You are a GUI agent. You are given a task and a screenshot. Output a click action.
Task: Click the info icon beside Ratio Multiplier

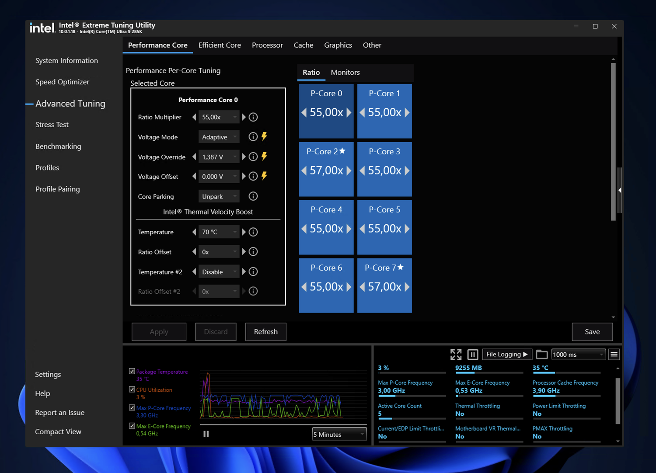[x=253, y=117]
